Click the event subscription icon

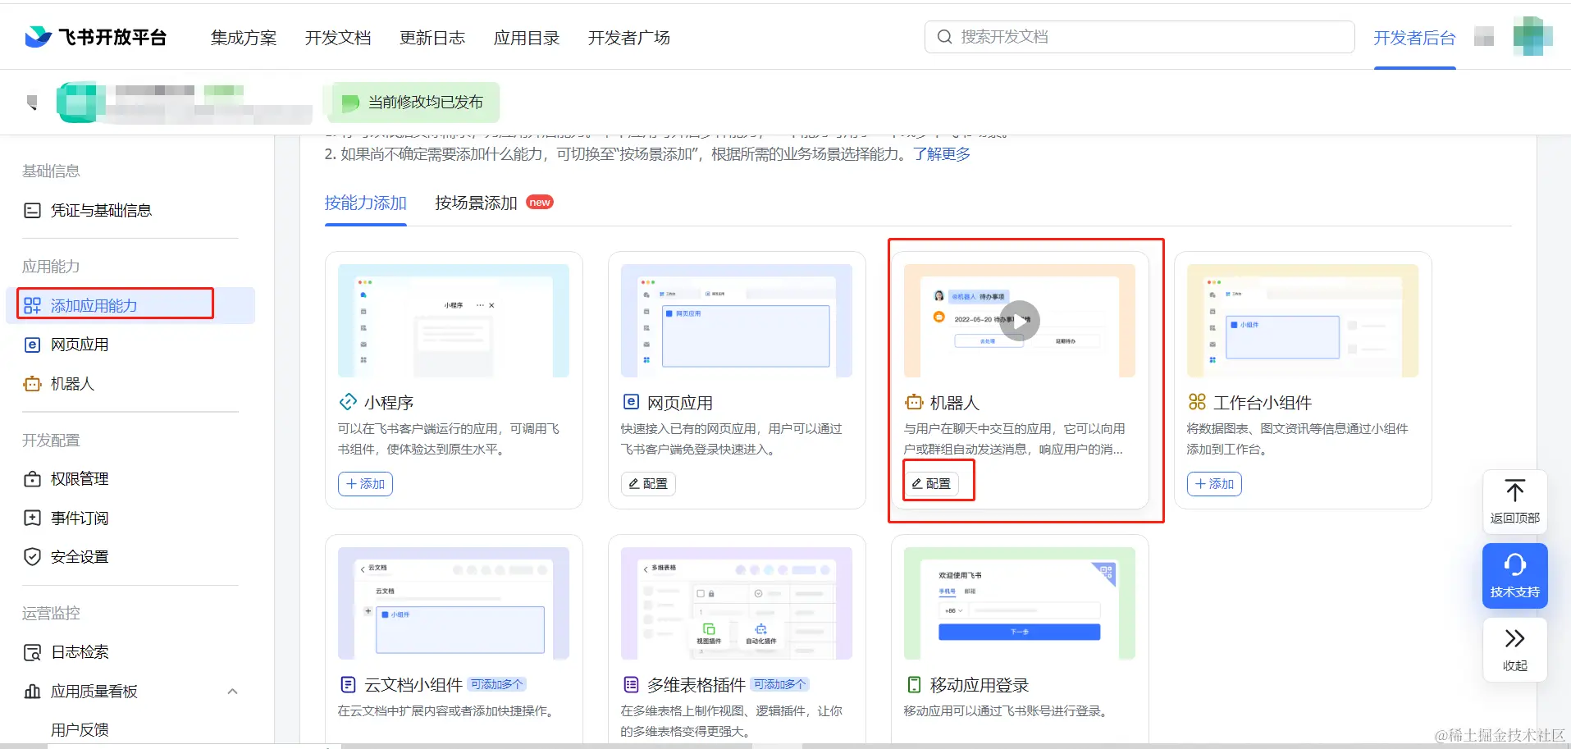click(32, 518)
